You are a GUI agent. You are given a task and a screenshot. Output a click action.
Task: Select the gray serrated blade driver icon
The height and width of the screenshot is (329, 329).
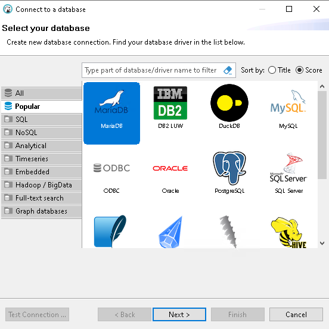228,231
